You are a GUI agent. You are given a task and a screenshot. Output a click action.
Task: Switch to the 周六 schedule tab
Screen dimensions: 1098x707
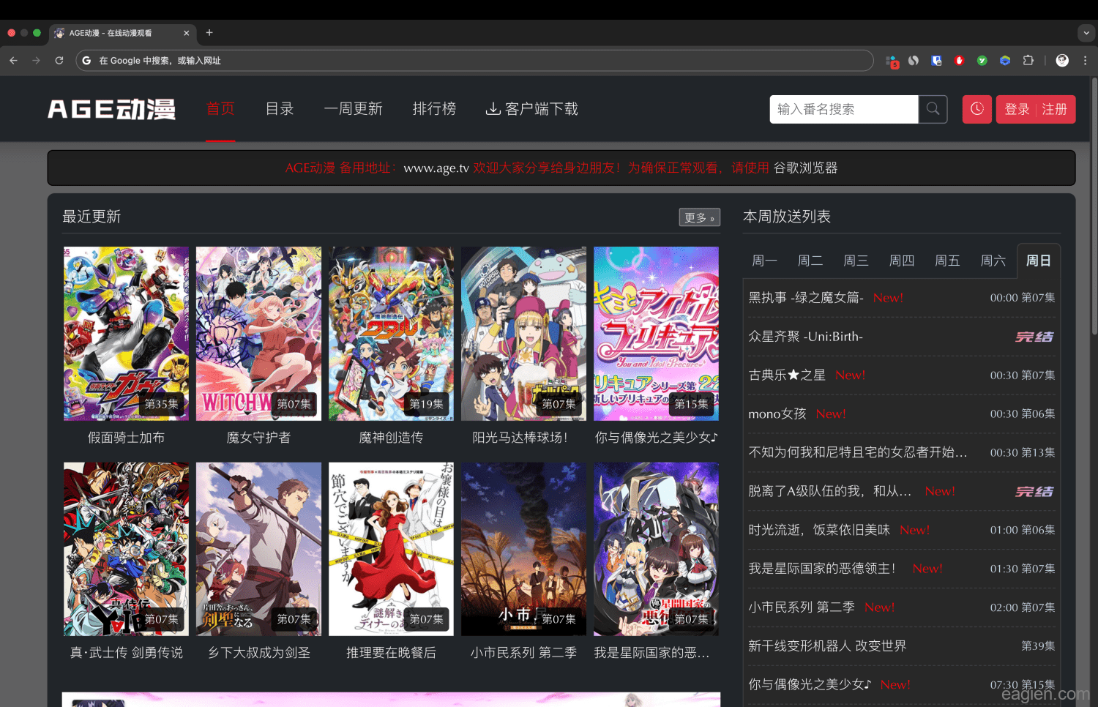click(993, 261)
